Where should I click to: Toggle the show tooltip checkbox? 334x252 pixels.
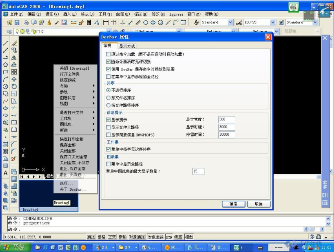[x=108, y=120]
